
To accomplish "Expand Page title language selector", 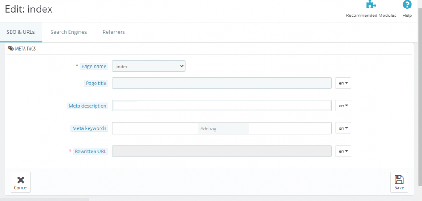I will tap(343, 83).
